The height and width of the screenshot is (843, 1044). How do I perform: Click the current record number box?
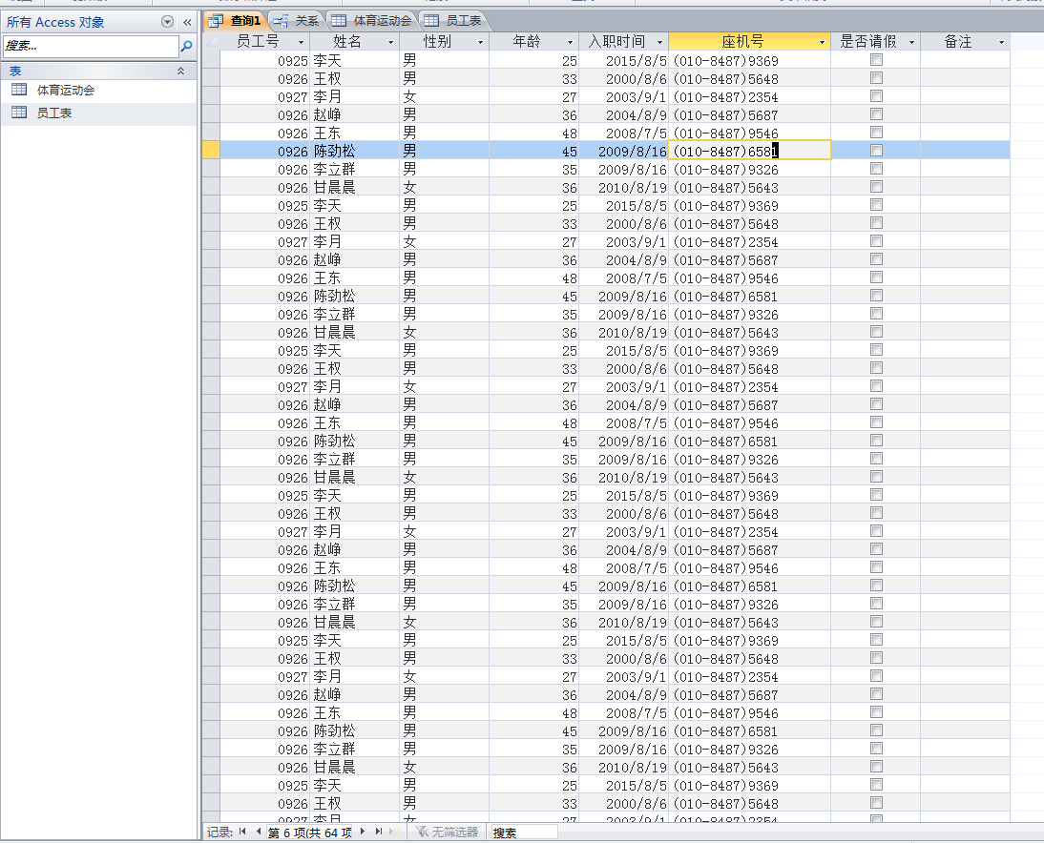point(310,832)
